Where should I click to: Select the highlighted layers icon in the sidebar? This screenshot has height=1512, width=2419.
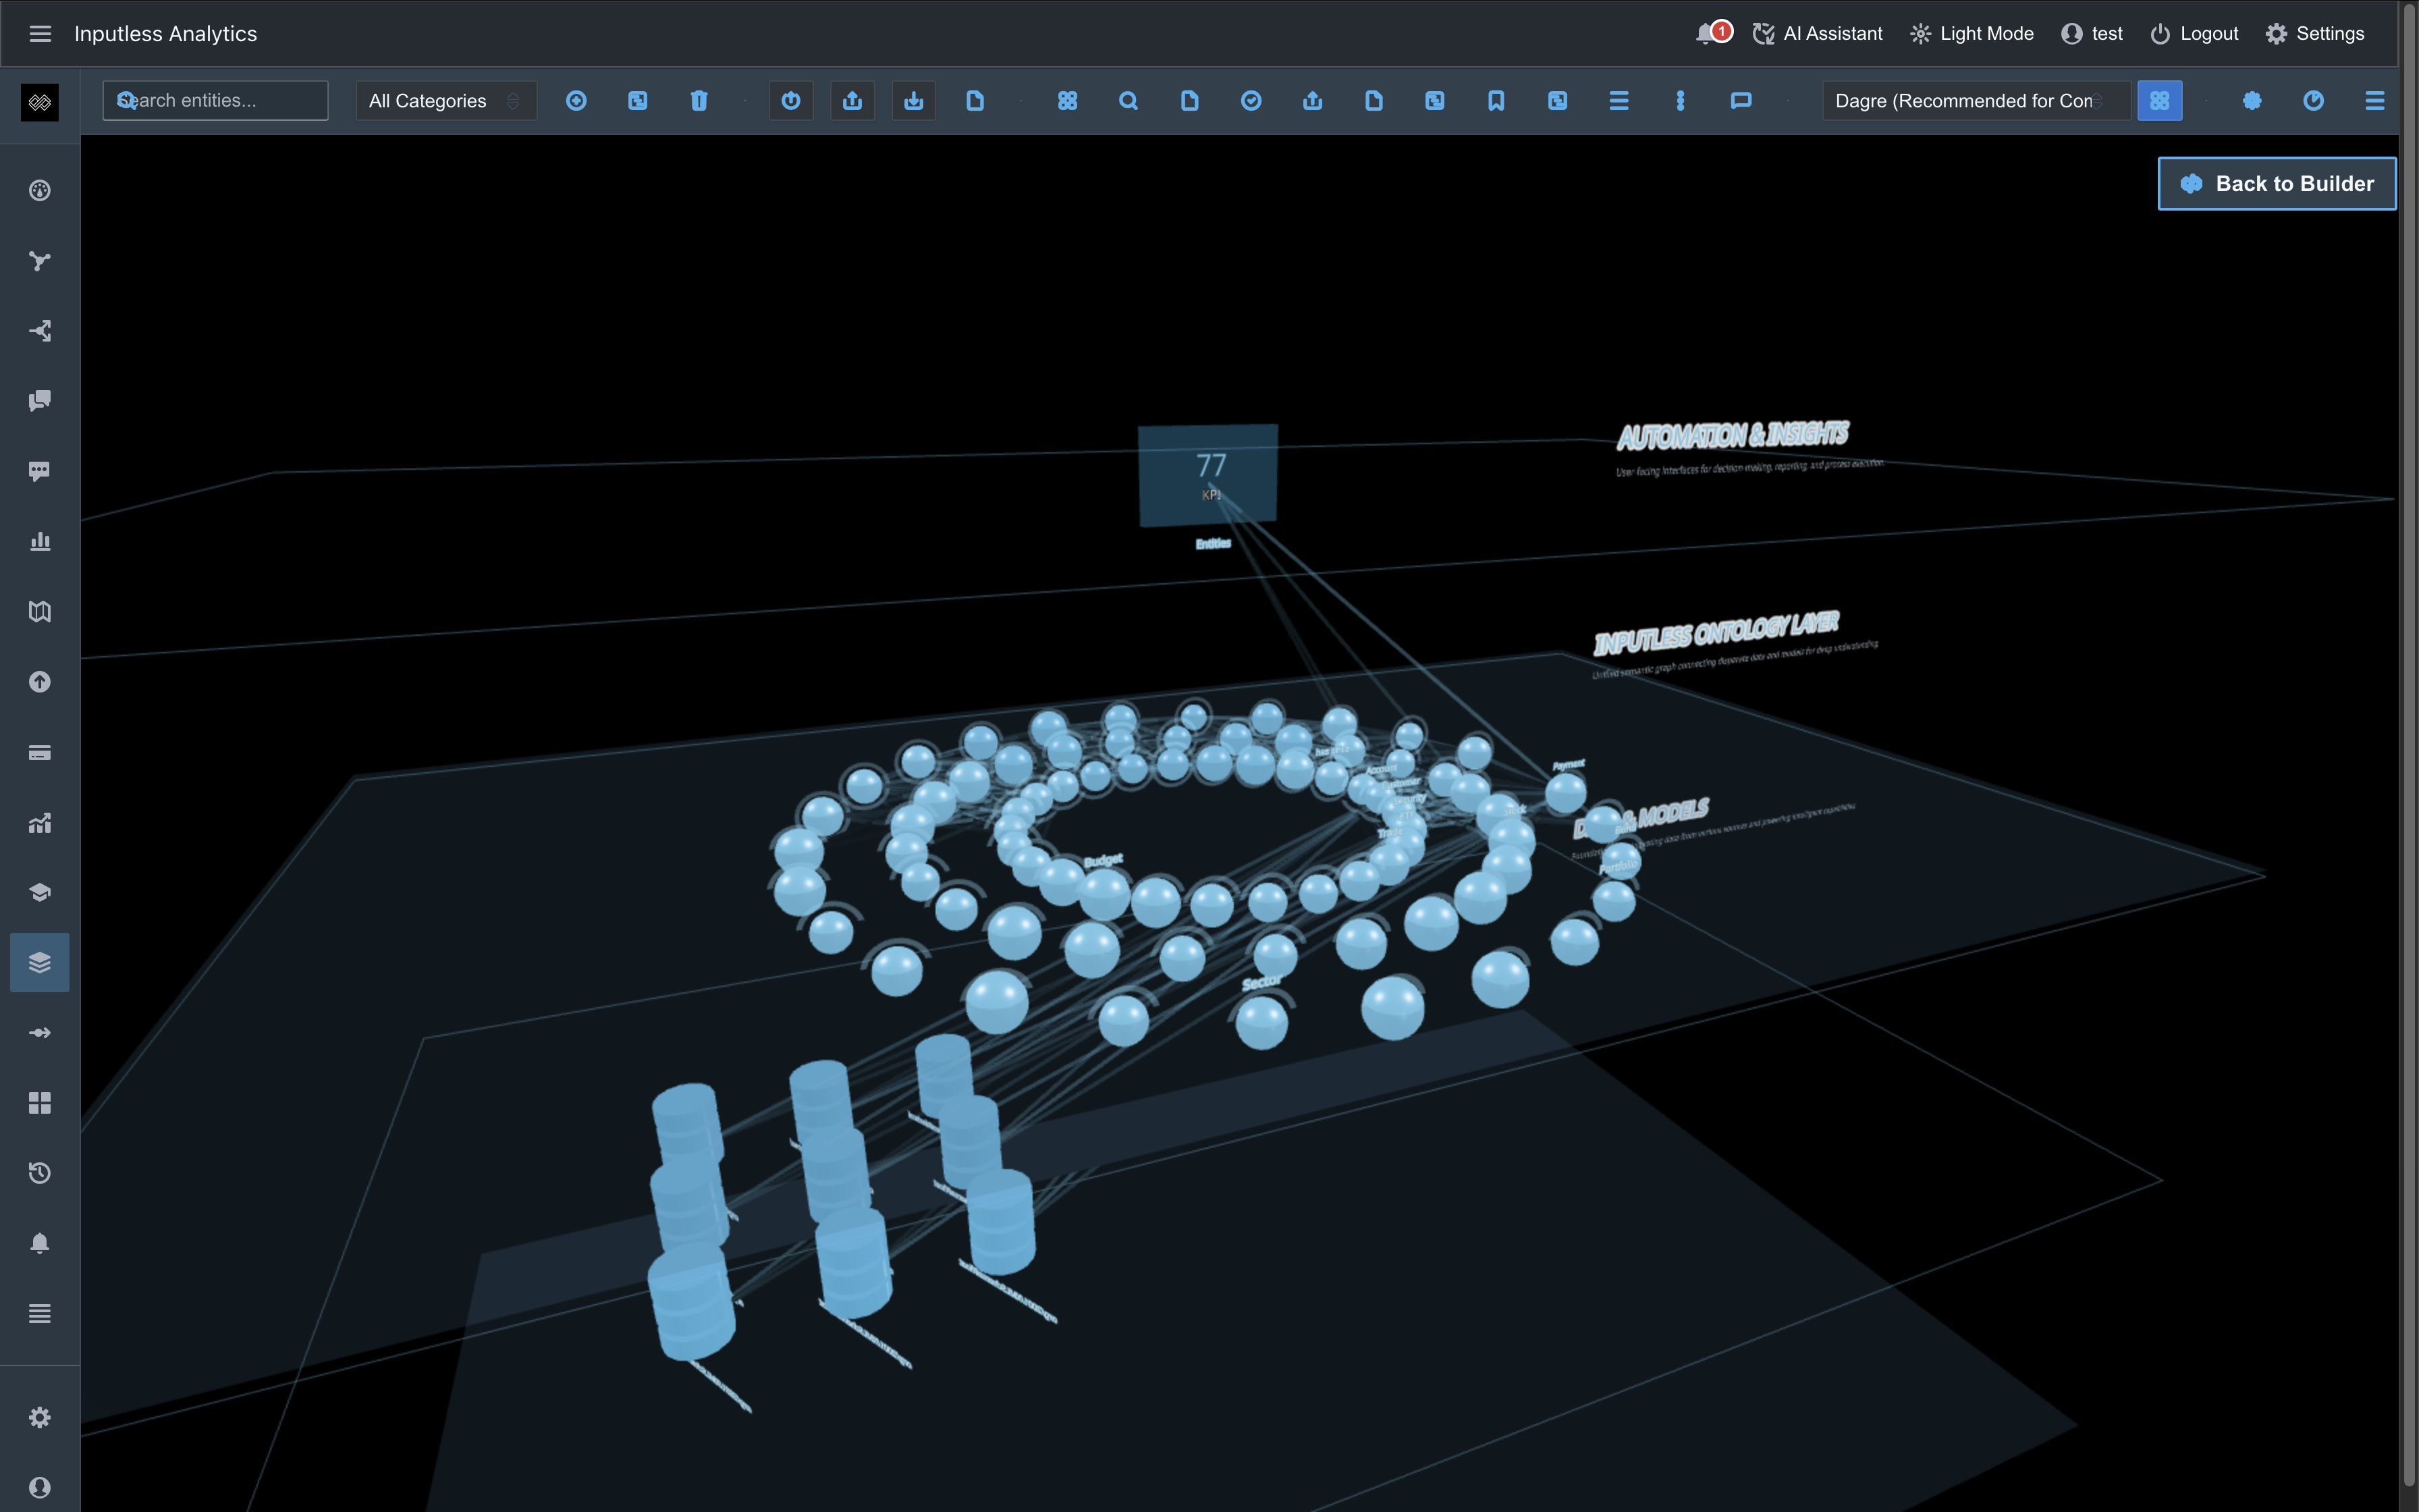pyautogui.click(x=39, y=962)
